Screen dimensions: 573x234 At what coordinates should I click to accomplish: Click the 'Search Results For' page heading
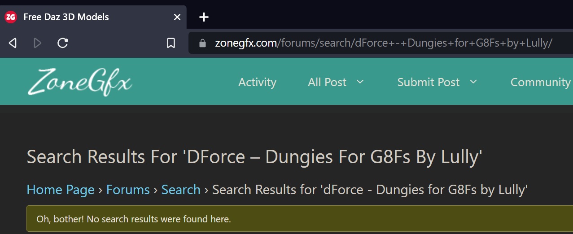tap(254, 157)
